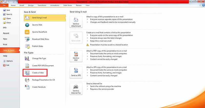The height and width of the screenshot is (108, 205).
Task: Click Send as Internet Fax button
Action: pos(76,89)
